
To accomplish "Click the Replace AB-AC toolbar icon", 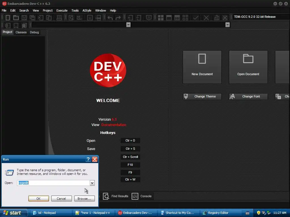I will pyautogui.click(x=79, y=18).
